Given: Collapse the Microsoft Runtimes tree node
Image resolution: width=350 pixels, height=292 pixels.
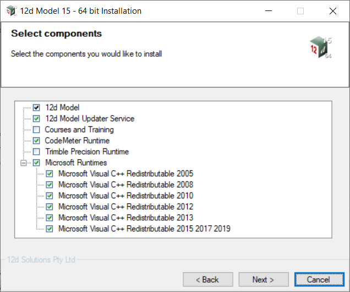Looking at the screenshot, I should pos(24,163).
